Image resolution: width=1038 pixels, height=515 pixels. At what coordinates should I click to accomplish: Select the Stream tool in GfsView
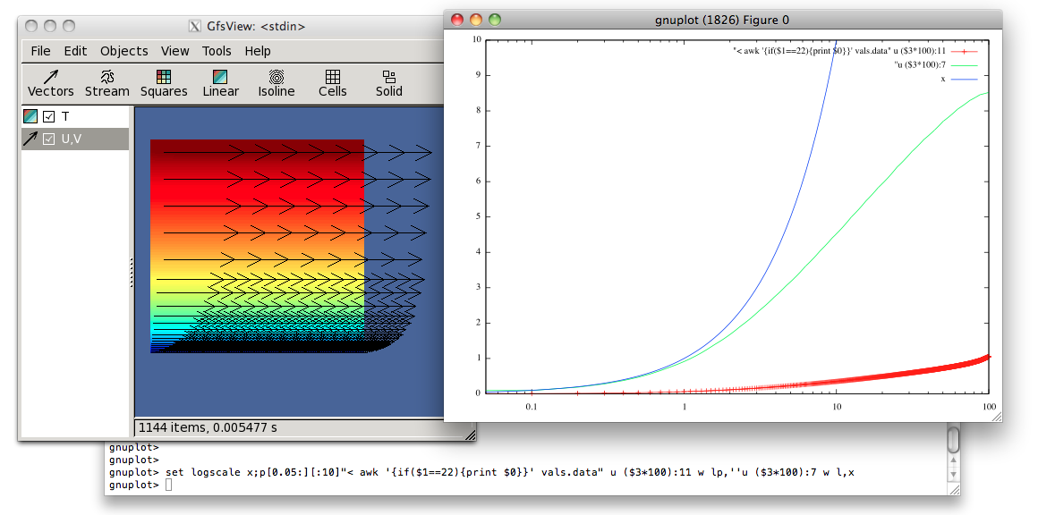point(107,84)
